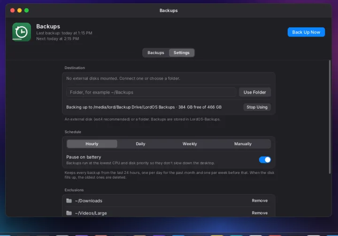
Task: Click Stop Using for the backup destination
Action: (257, 107)
